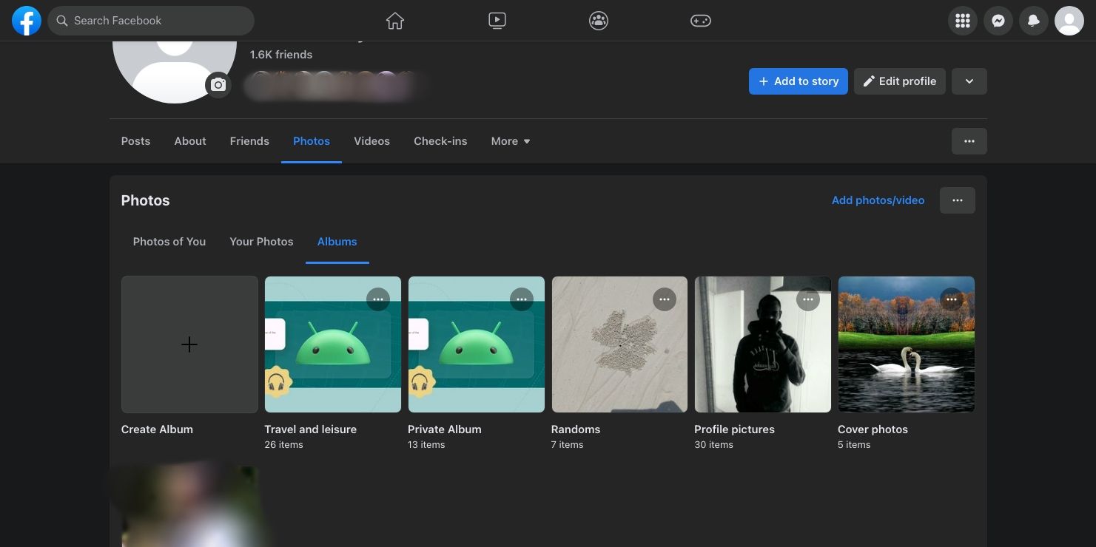Open the Watch video icon
1096x547 pixels.
tap(497, 21)
